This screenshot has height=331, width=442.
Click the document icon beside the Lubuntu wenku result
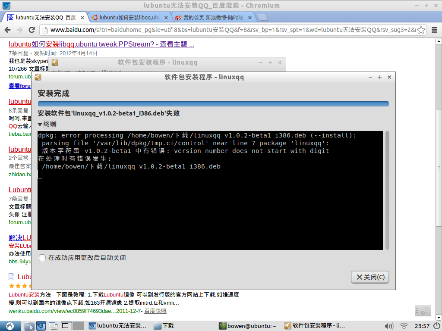pyautogui.click(x=12, y=277)
